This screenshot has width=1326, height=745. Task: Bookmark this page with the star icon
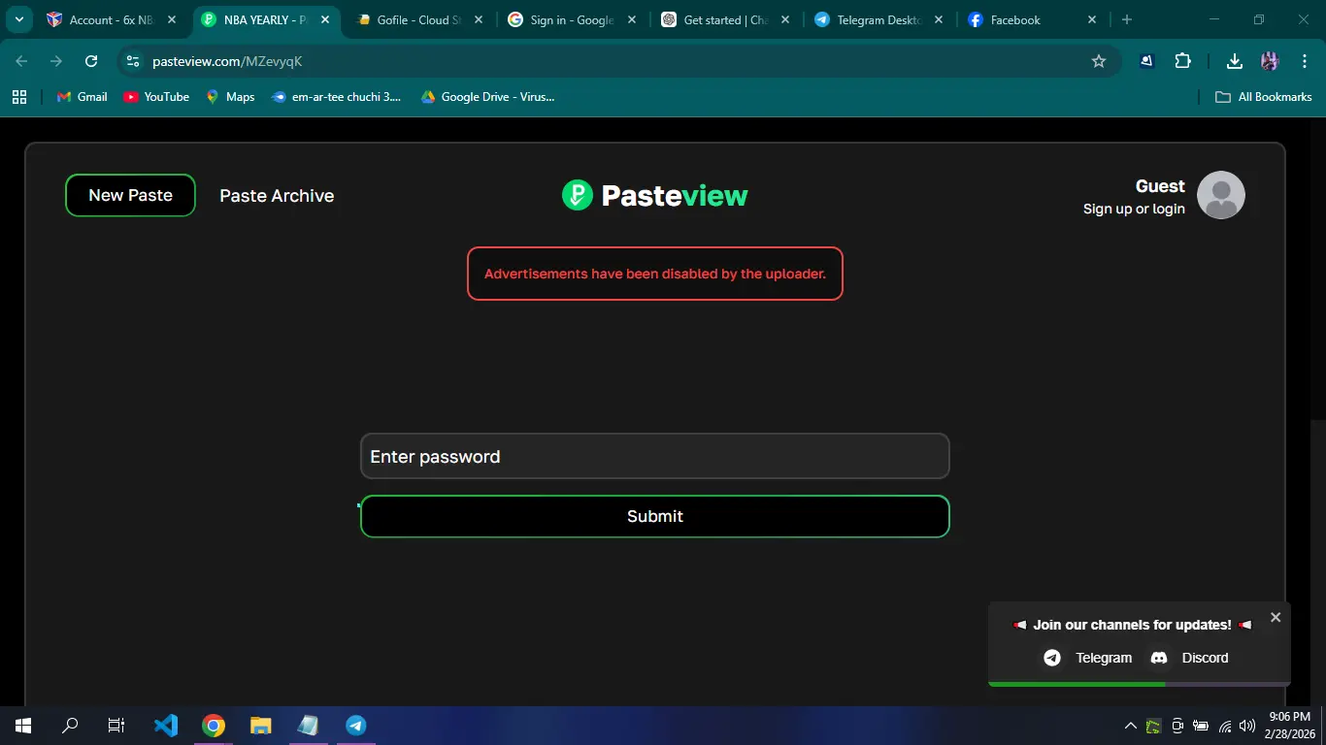pyautogui.click(x=1099, y=61)
